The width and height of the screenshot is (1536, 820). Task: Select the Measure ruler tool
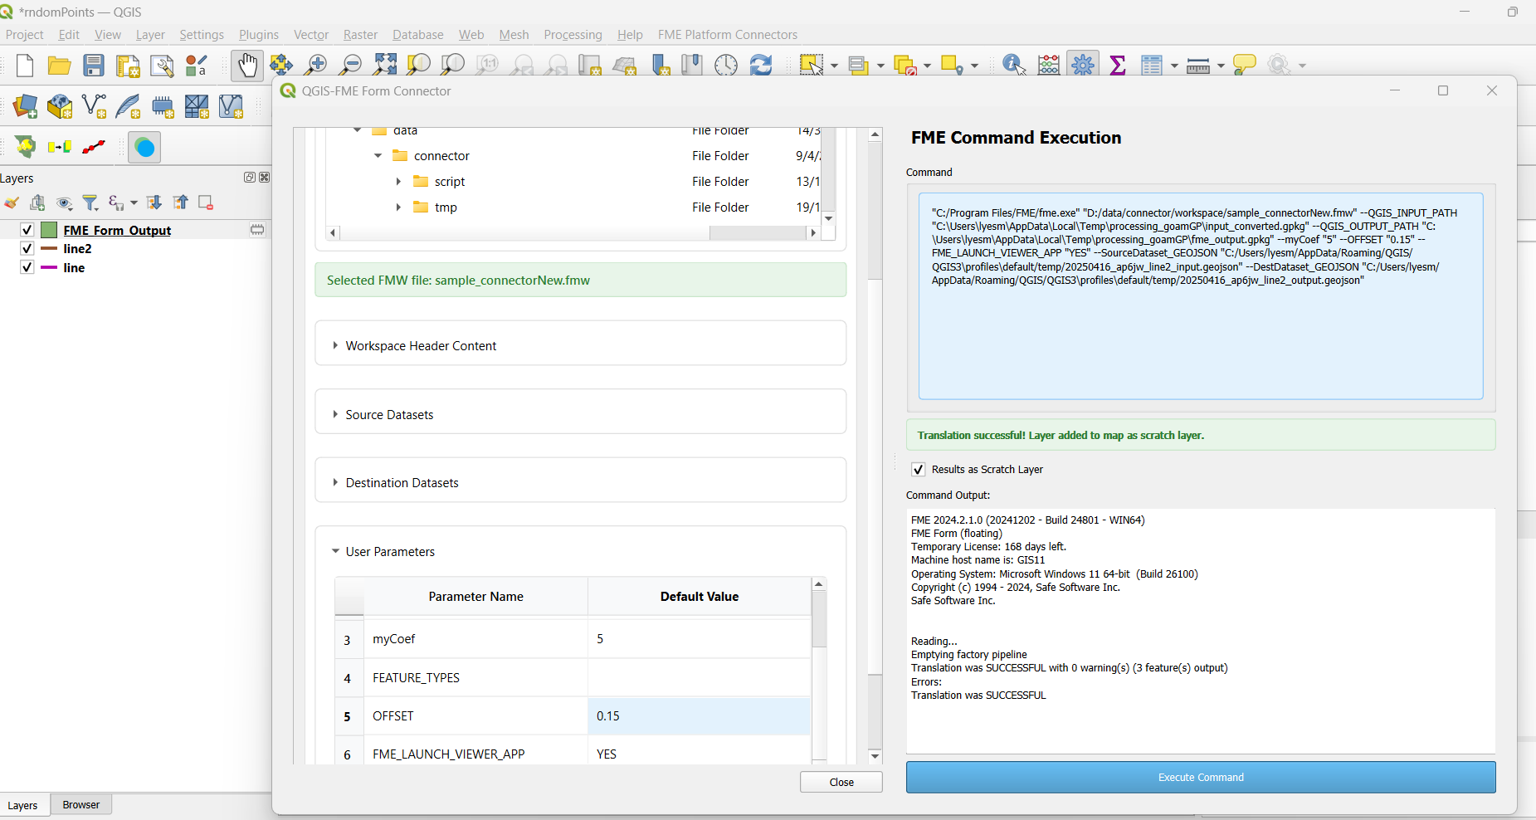[x=1198, y=66]
